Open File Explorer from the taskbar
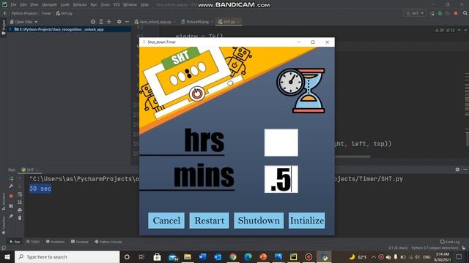 (x=188, y=256)
